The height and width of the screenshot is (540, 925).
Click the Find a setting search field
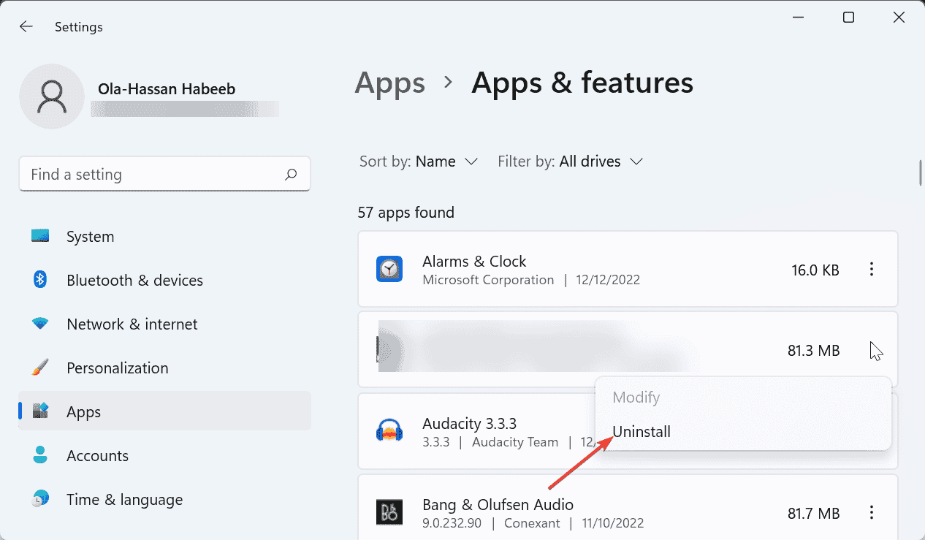coord(153,175)
